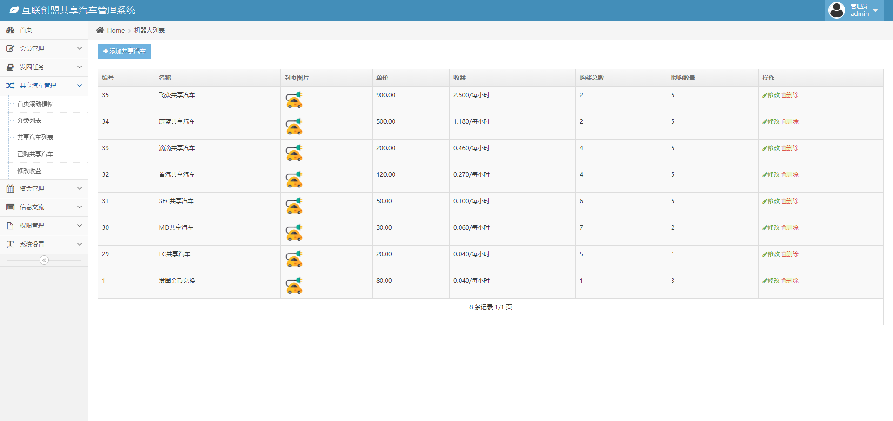893x421 pixels.
Task: Click the car thumbnail for SFC共享汽车
Action: coord(294,206)
